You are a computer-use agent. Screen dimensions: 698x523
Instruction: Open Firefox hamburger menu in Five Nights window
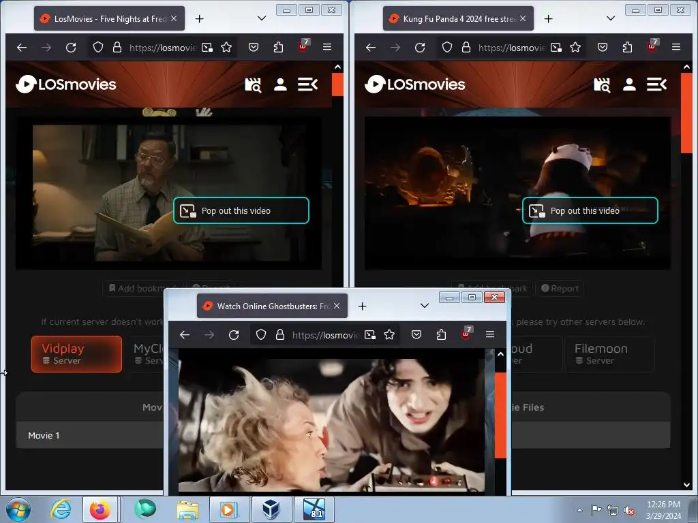click(x=327, y=47)
